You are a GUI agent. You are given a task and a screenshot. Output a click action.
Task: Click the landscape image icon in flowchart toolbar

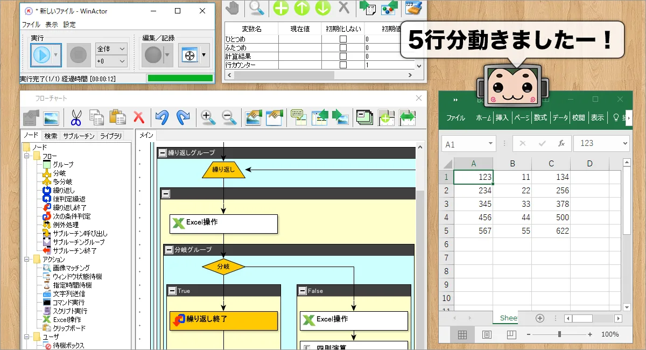pos(52,117)
